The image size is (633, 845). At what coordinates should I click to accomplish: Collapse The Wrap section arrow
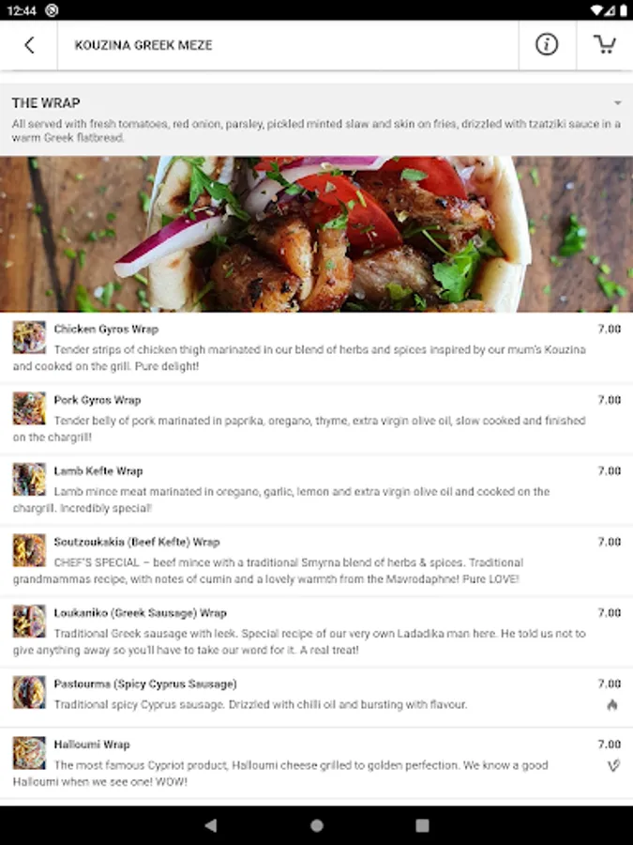pos(617,103)
